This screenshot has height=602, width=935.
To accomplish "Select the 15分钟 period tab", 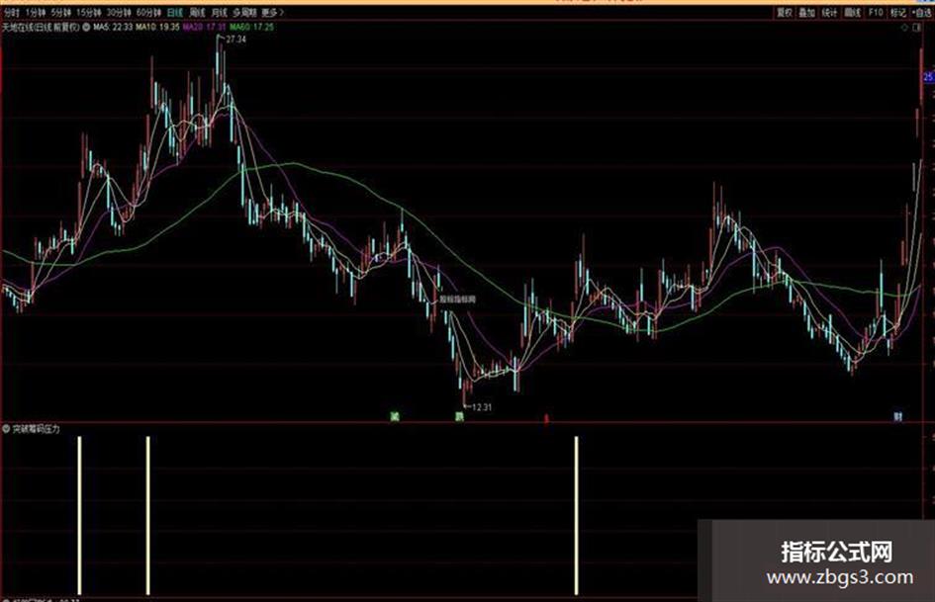I will pos(88,13).
